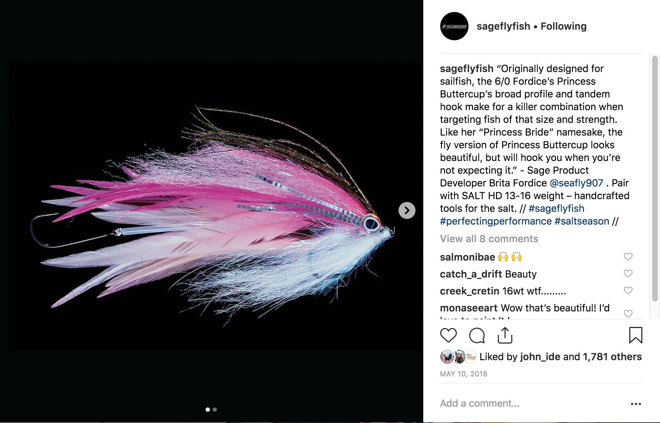This screenshot has width=660, height=423.
Task: Click the Add a comment field
Action: 530,403
